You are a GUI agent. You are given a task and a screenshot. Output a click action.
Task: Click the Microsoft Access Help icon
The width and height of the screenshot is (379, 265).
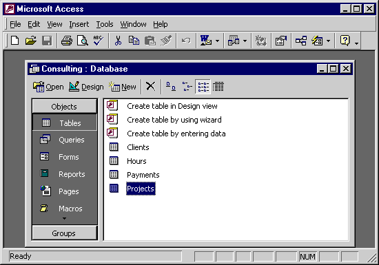click(345, 41)
